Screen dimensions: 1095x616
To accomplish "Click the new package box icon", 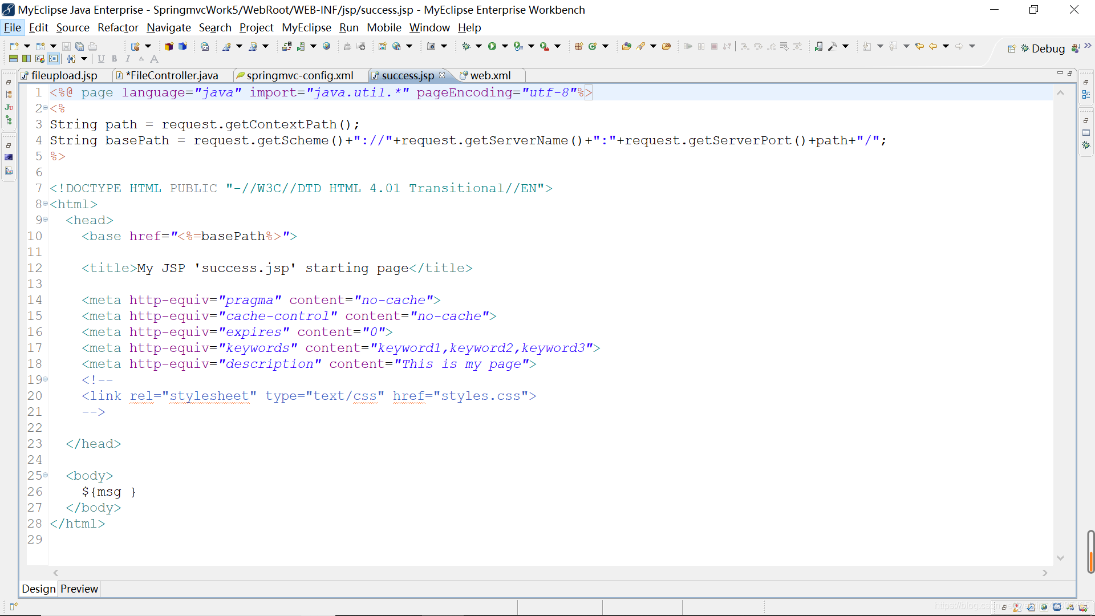I will tap(169, 46).
